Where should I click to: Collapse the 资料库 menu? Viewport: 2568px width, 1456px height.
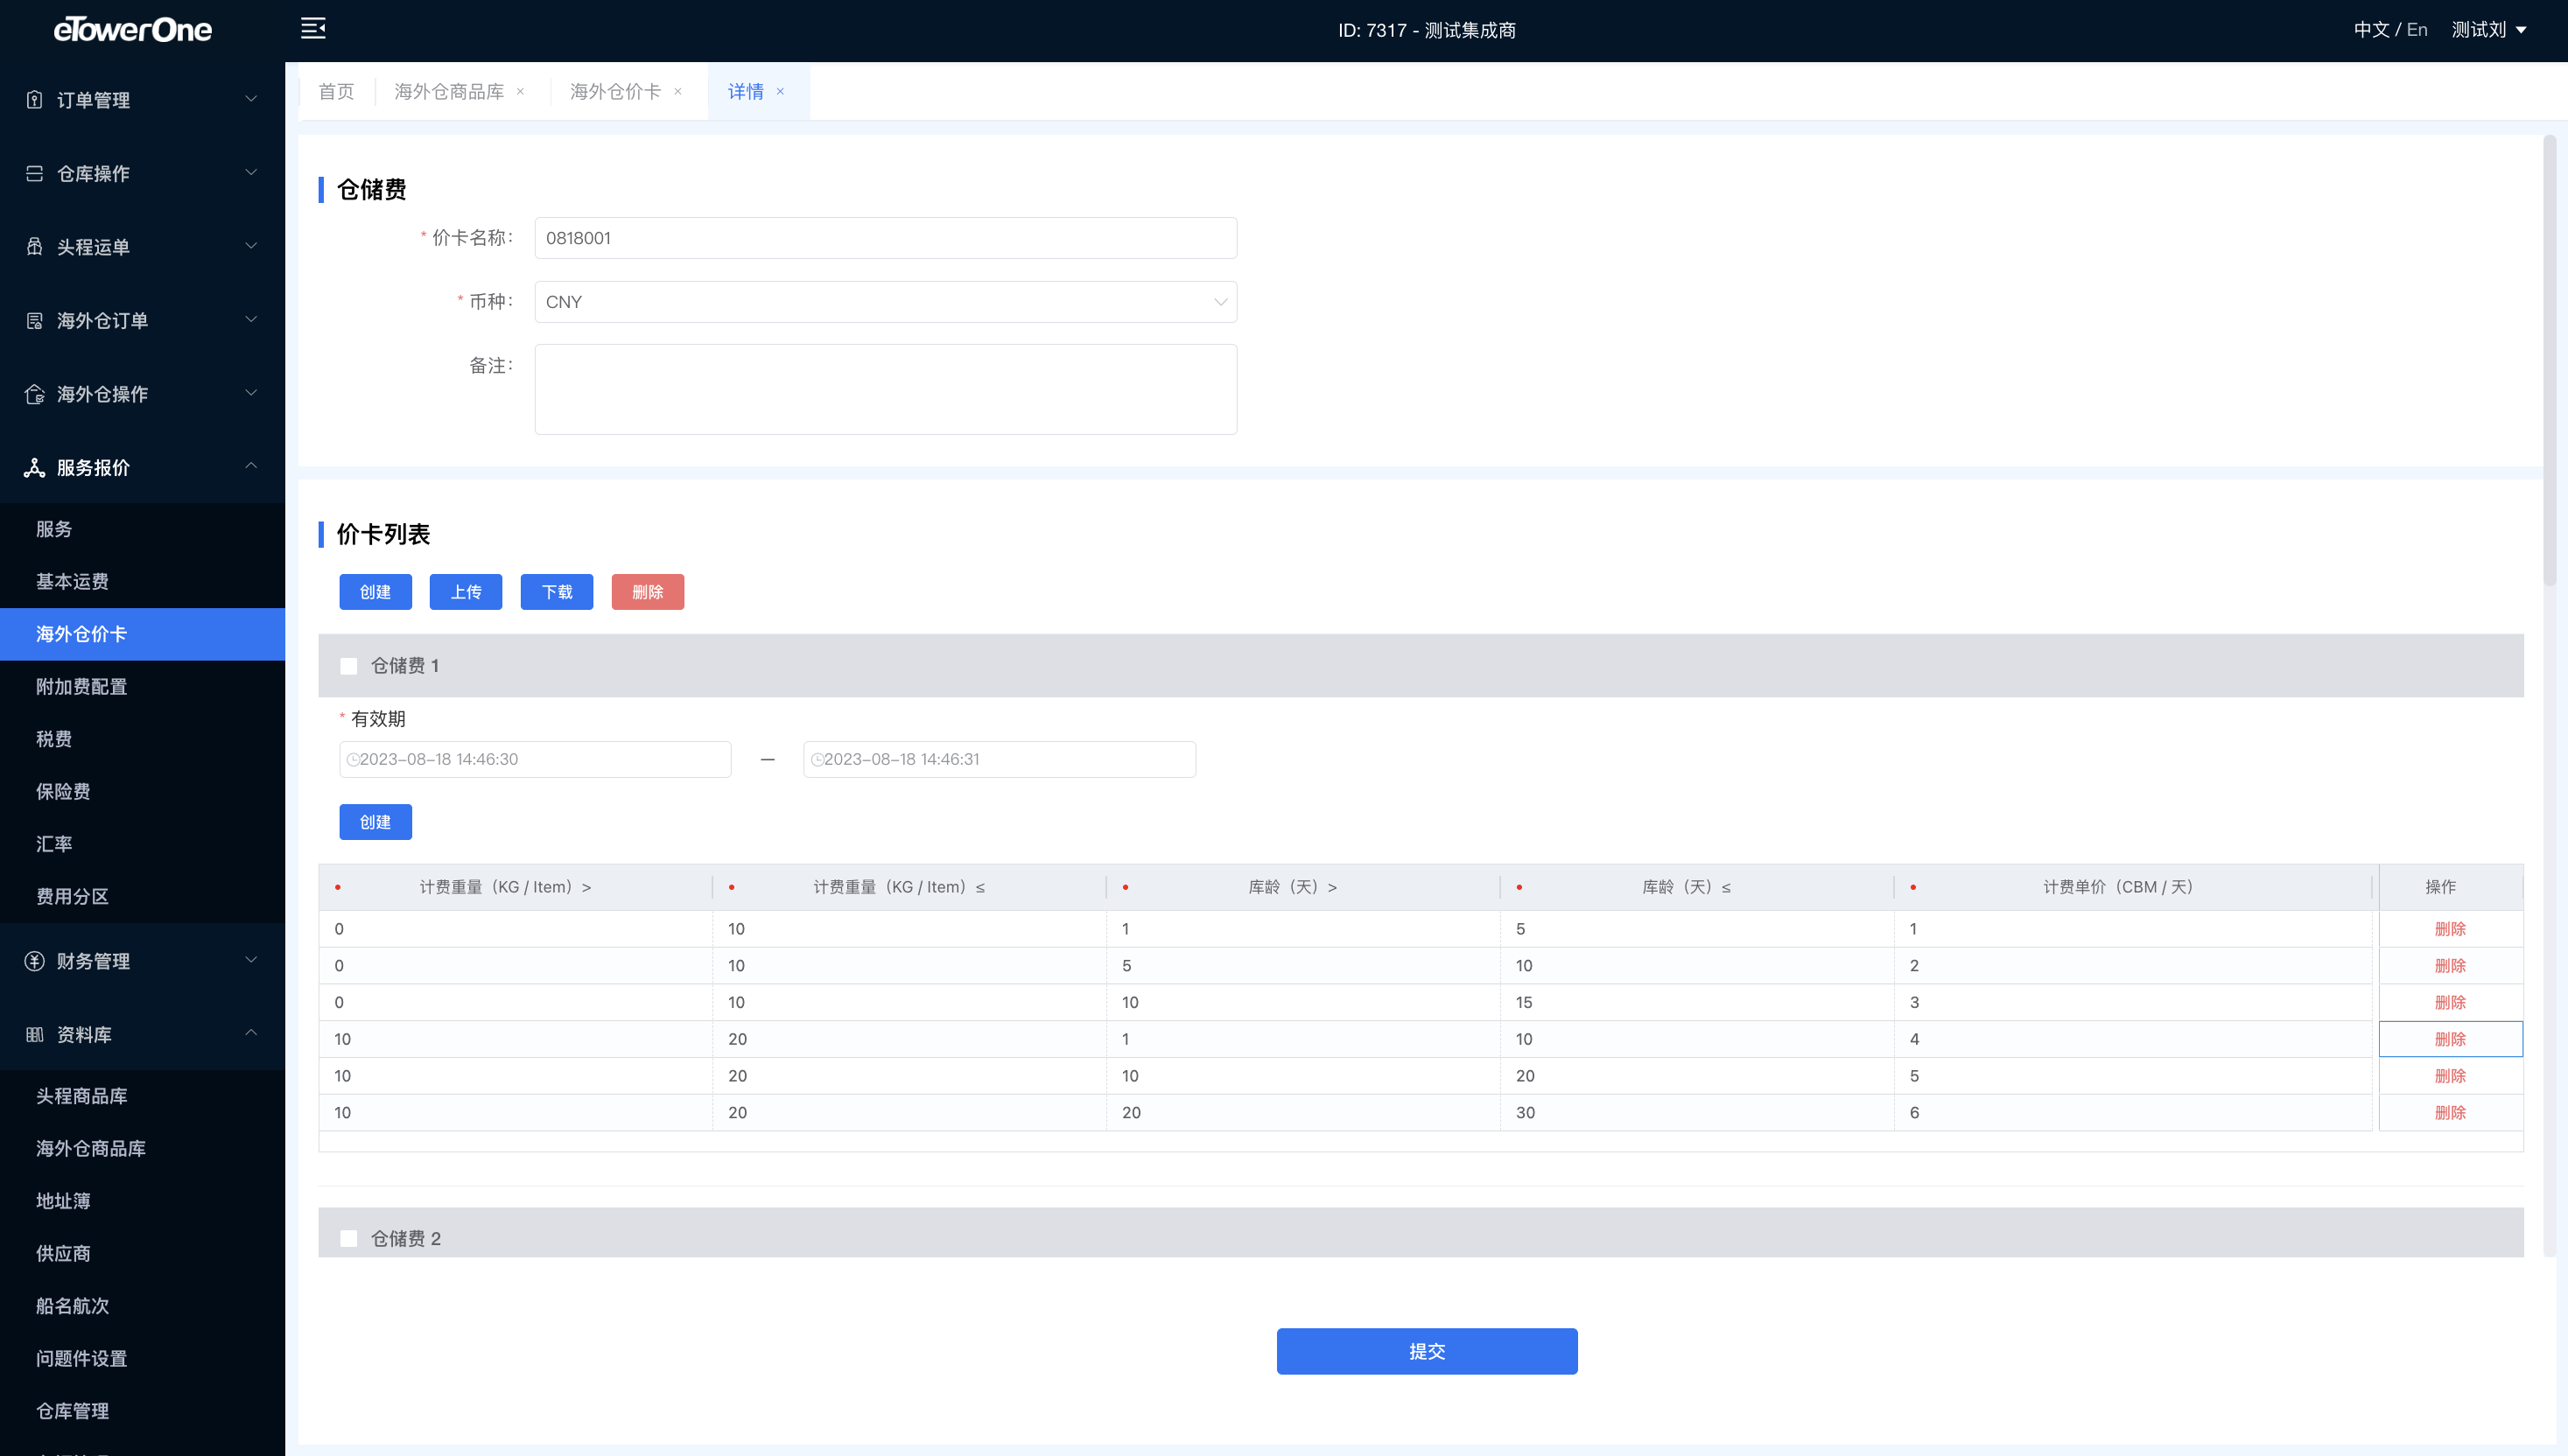coord(251,1034)
